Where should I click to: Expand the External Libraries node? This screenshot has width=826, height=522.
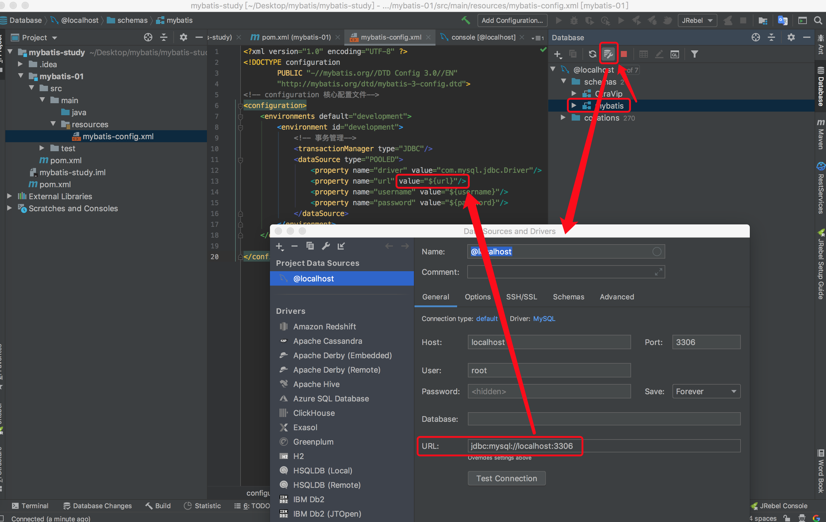click(x=10, y=196)
